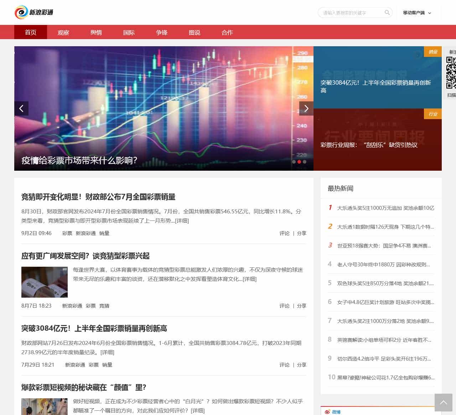Click the 新浪彩通 logo
The height and width of the screenshot is (415, 456).
click(x=34, y=12)
